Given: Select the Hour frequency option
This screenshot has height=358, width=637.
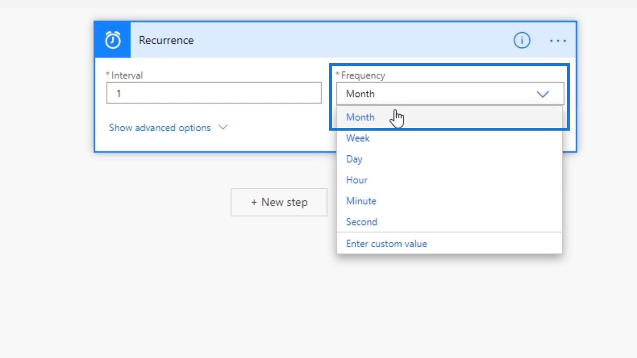Looking at the screenshot, I should point(357,180).
